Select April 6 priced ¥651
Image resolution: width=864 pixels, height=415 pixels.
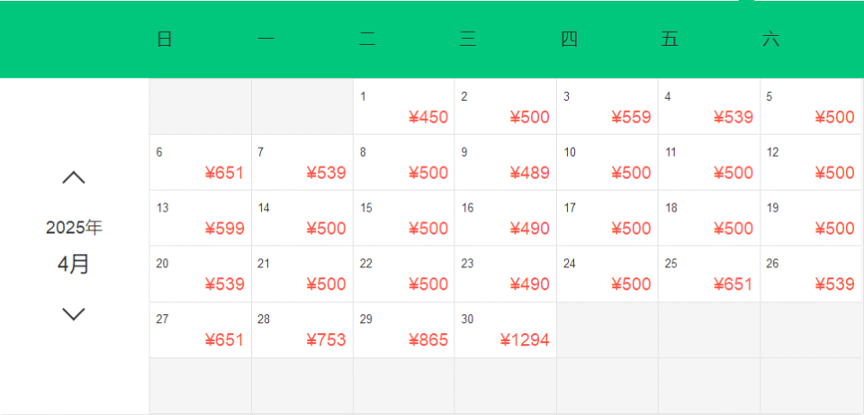point(201,163)
